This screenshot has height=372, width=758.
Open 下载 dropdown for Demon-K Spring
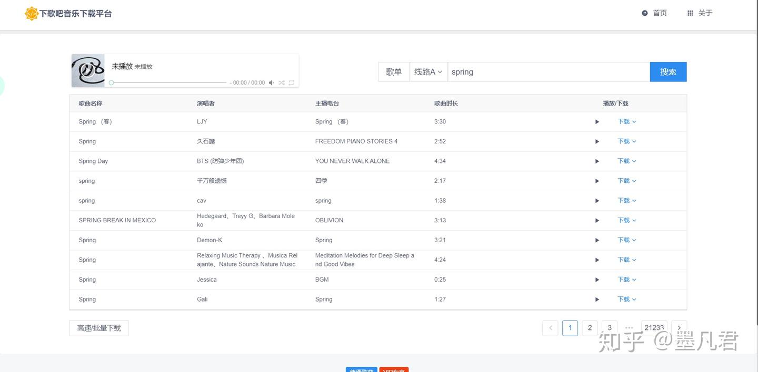(x=627, y=240)
